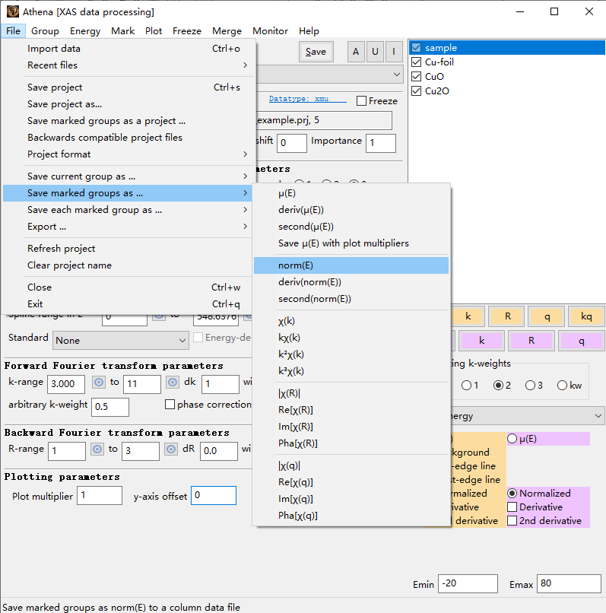
Task: Open the Merge menu
Action: point(227,31)
